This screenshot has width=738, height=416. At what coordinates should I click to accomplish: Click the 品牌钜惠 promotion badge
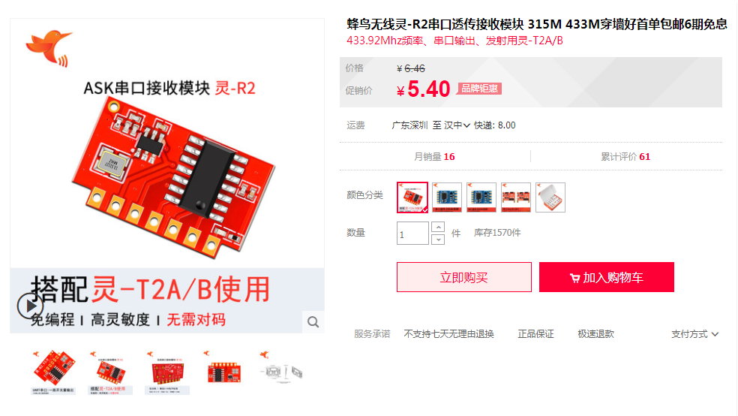coord(479,89)
